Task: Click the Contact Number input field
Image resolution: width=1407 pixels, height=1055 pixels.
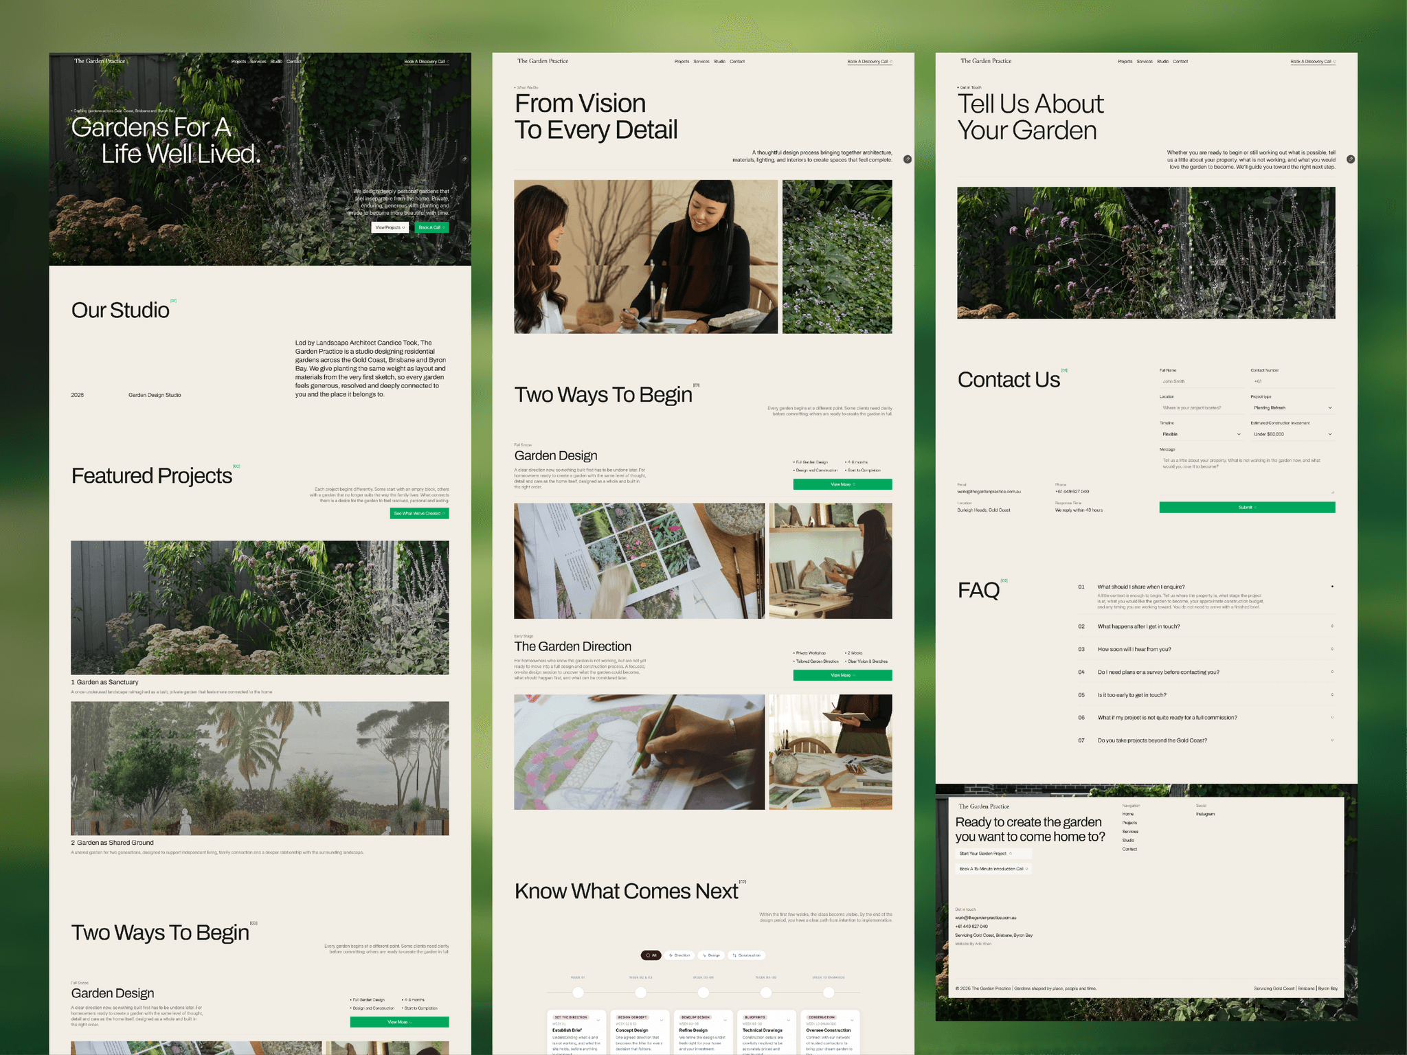Action: pos(1292,381)
